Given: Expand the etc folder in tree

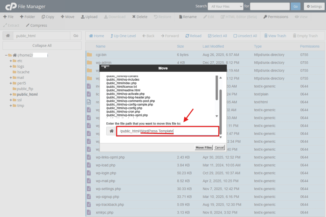Looking at the screenshot, I should pos(11,61).
